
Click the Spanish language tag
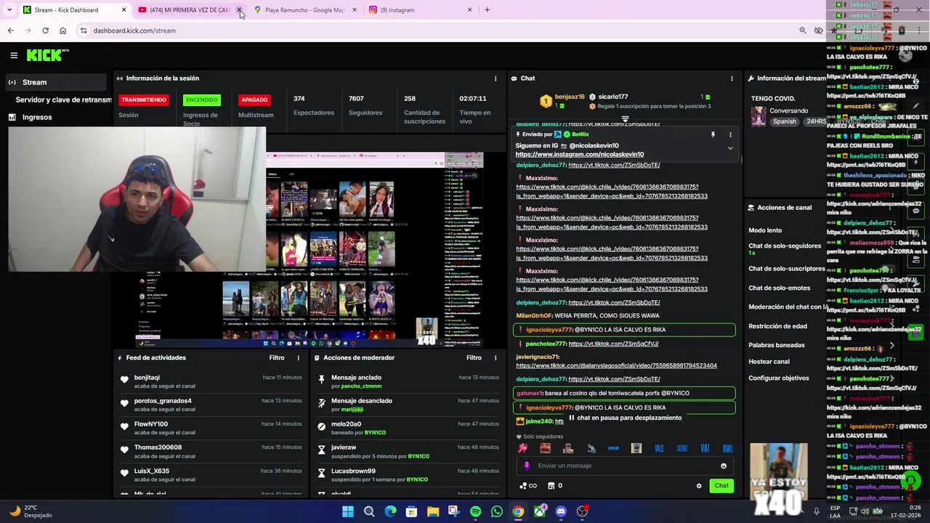tap(785, 121)
